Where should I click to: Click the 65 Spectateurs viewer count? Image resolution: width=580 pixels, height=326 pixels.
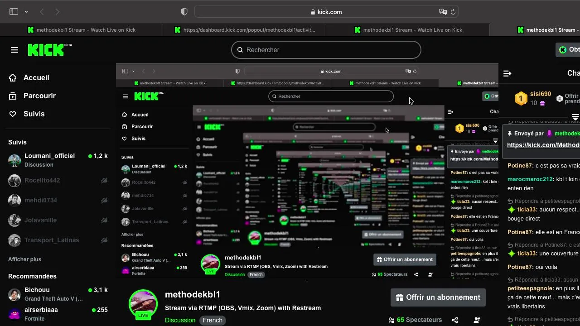point(415,320)
